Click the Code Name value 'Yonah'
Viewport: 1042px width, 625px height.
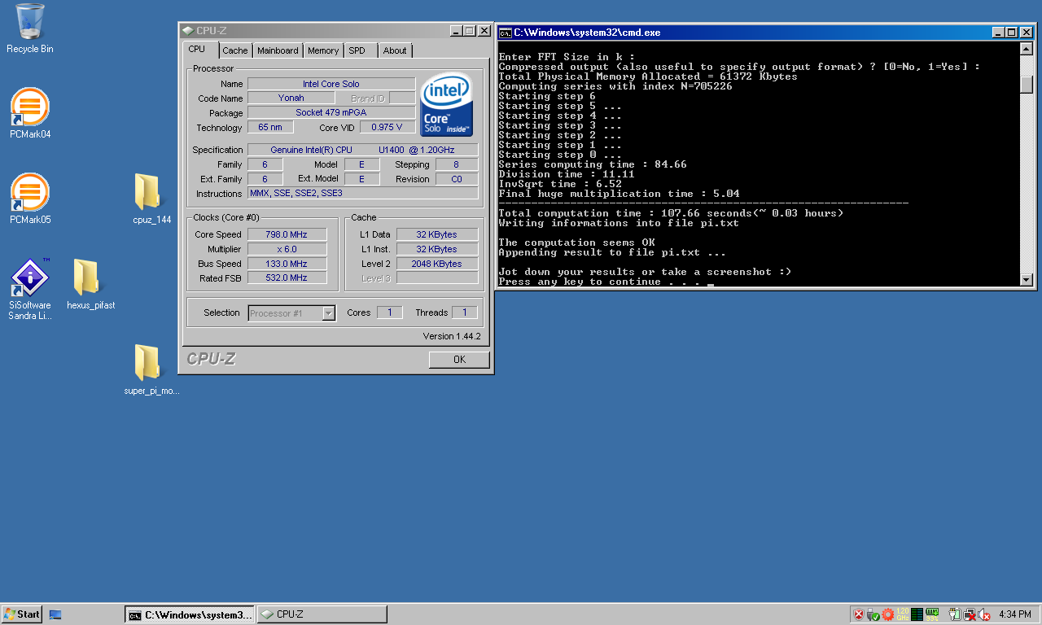[x=291, y=98]
